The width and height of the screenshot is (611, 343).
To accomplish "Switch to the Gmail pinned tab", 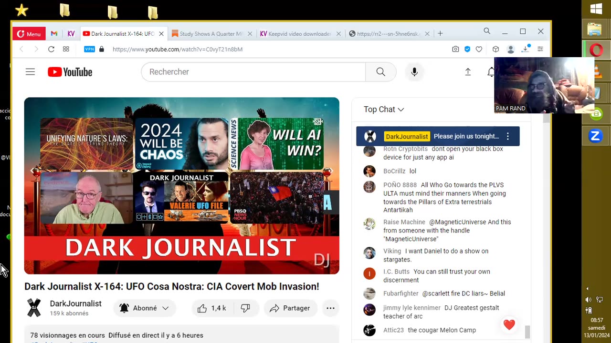I will click(54, 34).
